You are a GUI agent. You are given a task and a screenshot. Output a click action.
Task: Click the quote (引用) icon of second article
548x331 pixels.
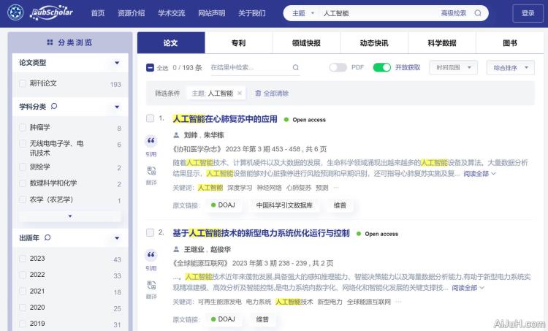(x=151, y=255)
